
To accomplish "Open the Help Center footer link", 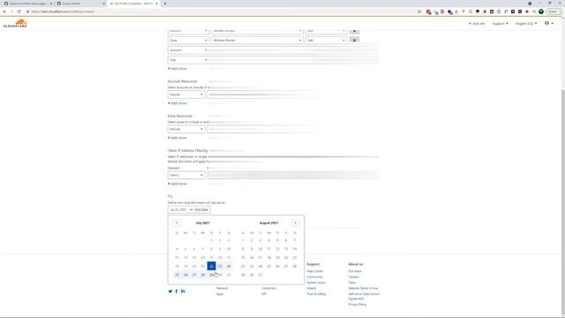I will pyautogui.click(x=315, y=271).
